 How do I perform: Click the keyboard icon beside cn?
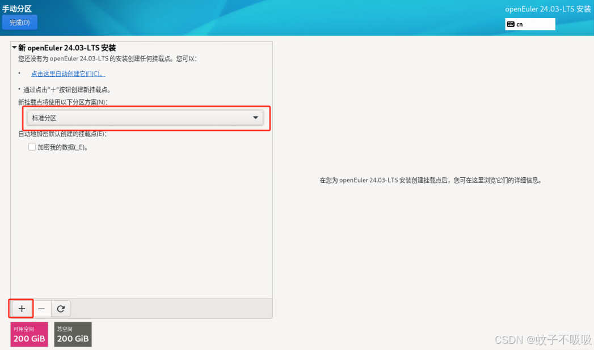pyautogui.click(x=511, y=24)
